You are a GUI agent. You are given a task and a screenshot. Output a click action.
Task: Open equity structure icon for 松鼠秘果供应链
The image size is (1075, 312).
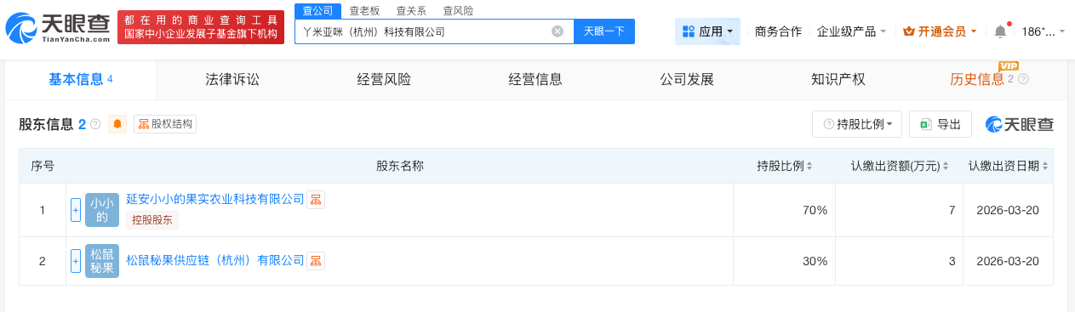click(316, 261)
